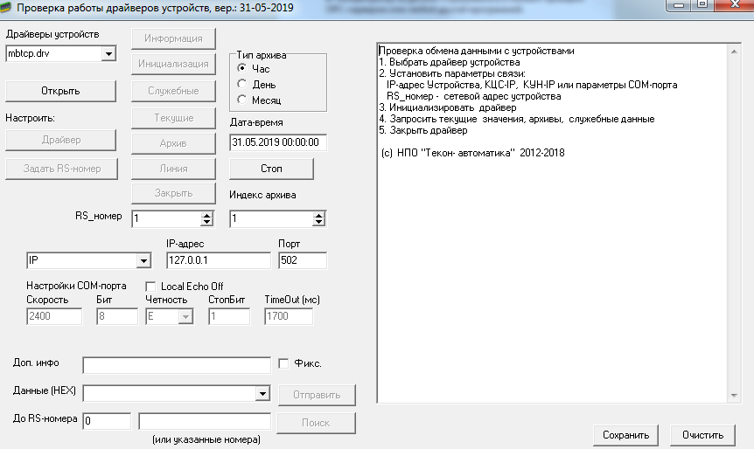Image resolution: width=754 pixels, height=449 pixels.
Task: Expand the IP connection type dropdown
Action: pos(143,261)
